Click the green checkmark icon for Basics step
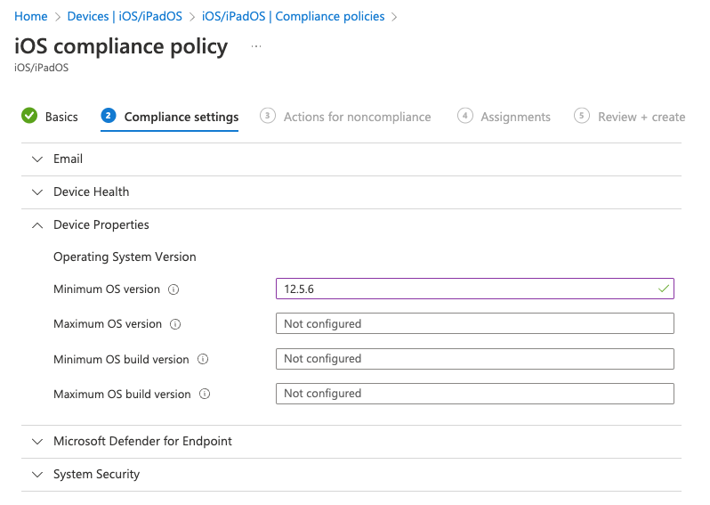Image resolution: width=710 pixels, height=505 pixels. (29, 116)
